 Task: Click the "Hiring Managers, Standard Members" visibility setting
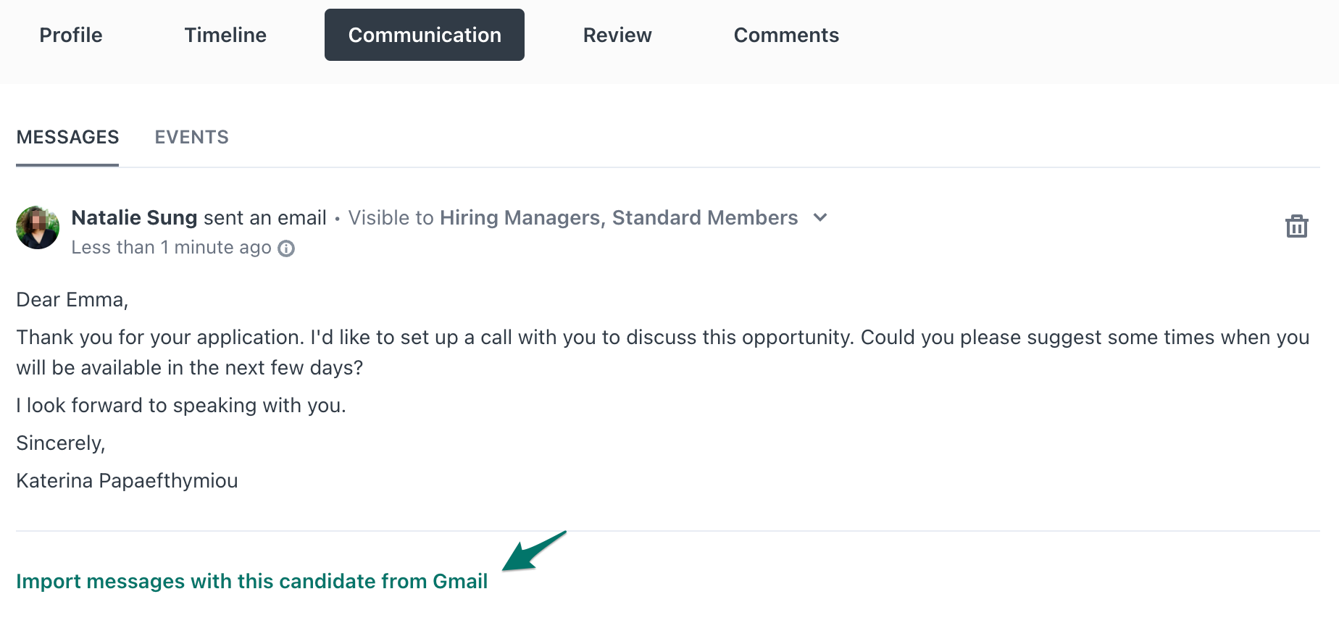(x=619, y=217)
